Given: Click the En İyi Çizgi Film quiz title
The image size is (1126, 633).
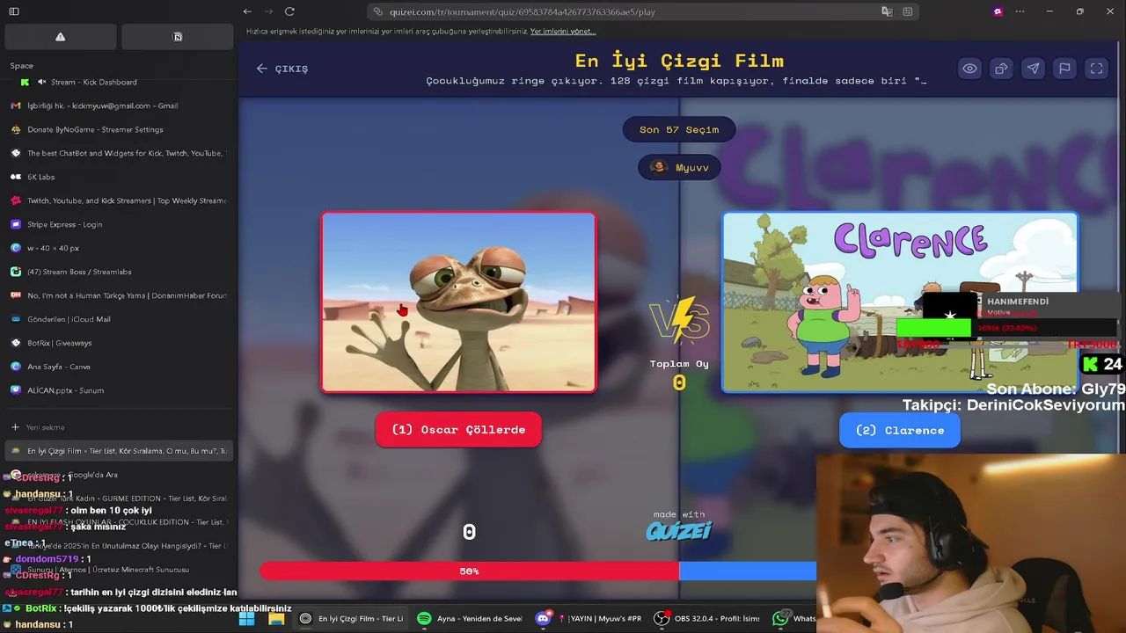Looking at the screenshot, I should coord(679,61).
